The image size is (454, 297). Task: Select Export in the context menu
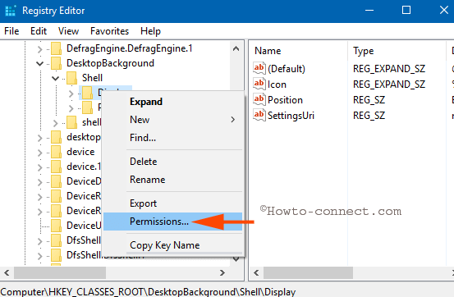click(172, 203)
